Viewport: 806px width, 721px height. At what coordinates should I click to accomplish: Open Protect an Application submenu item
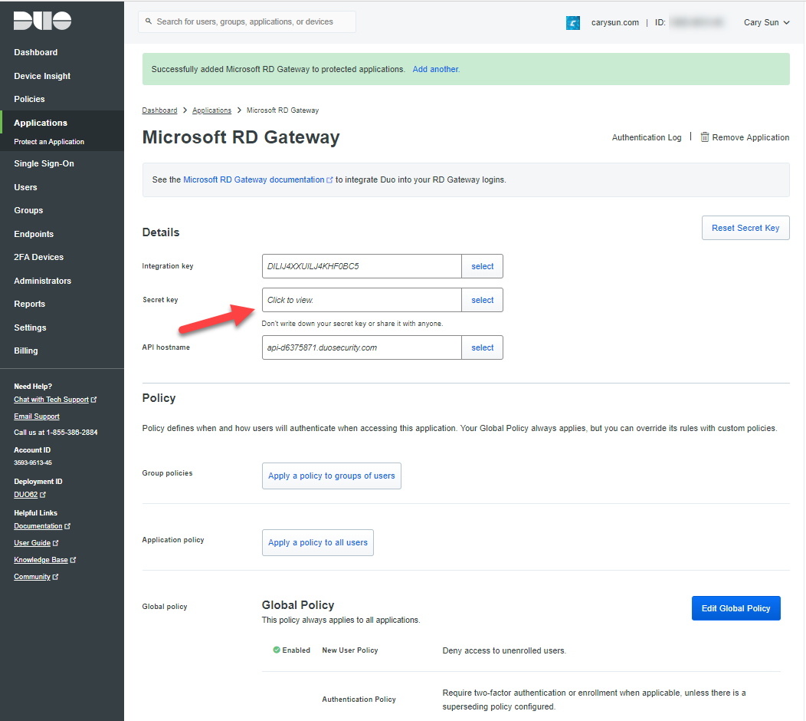tap(49, 142)
